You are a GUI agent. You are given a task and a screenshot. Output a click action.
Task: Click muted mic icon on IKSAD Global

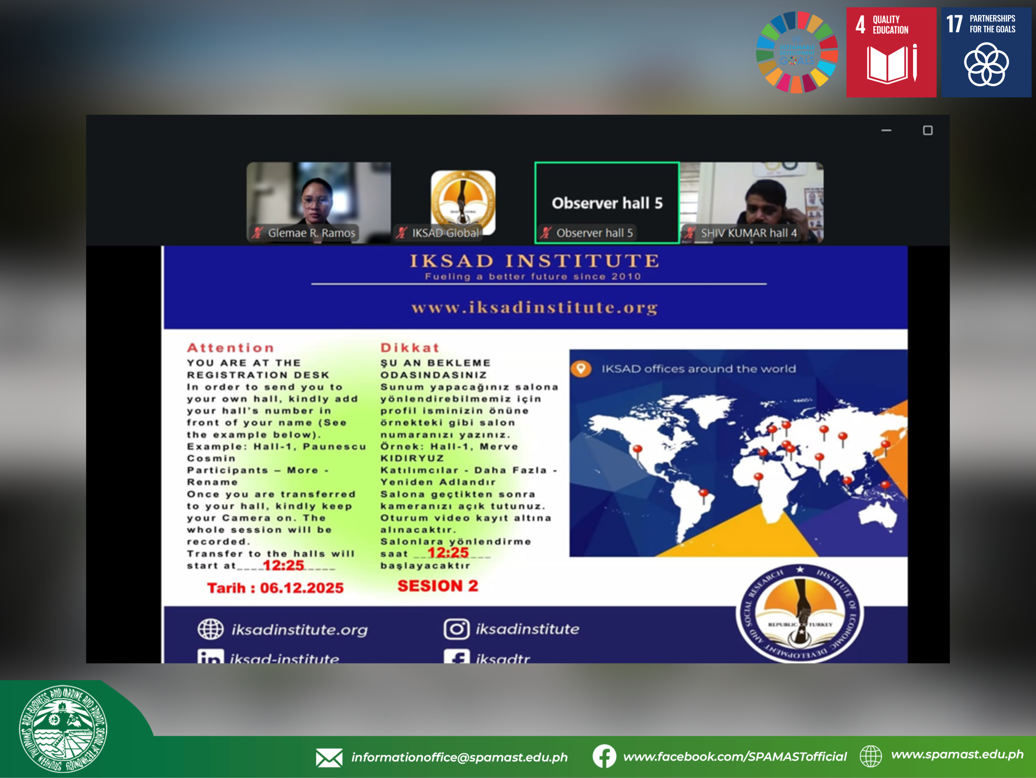[x=401, y=232]
